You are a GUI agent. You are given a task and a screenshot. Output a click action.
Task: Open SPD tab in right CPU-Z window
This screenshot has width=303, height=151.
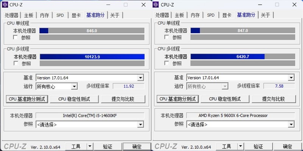coord(211,15)
